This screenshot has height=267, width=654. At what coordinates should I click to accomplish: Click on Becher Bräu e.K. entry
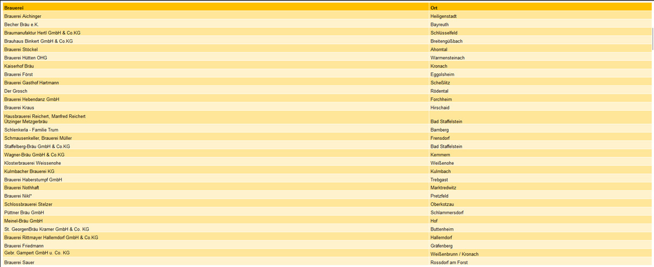pos(21,24)
